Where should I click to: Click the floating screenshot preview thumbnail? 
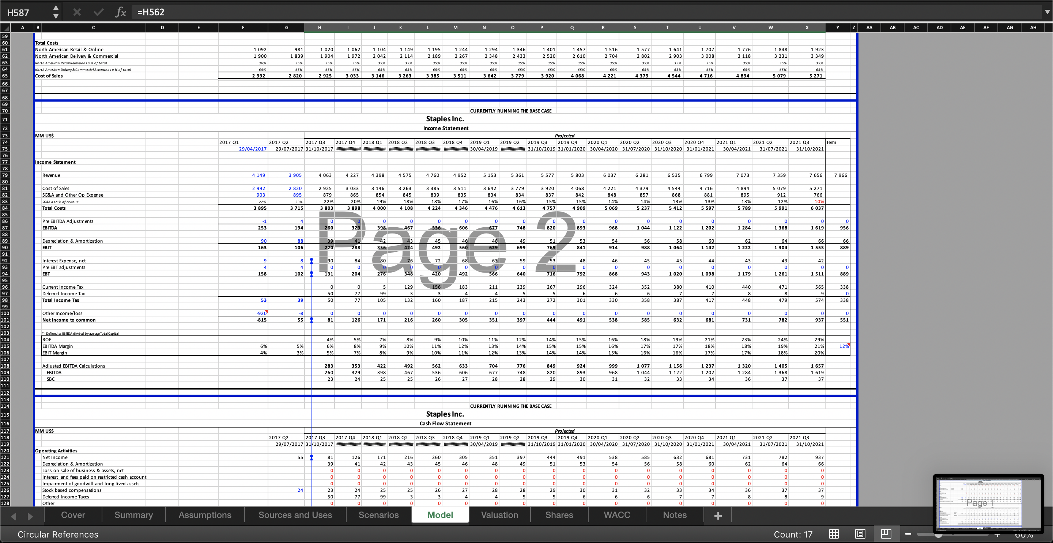coord(988,504)
